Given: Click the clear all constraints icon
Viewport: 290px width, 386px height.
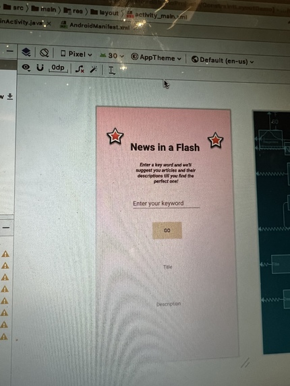Looking at the screenshot, I should 80,69.
